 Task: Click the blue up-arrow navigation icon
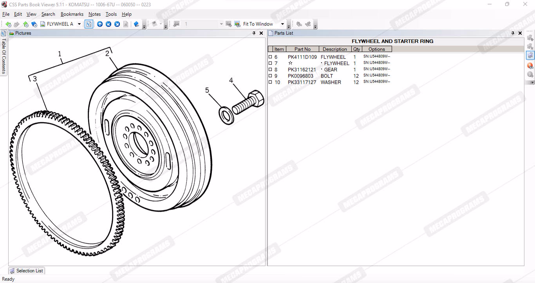coord(100,24)
